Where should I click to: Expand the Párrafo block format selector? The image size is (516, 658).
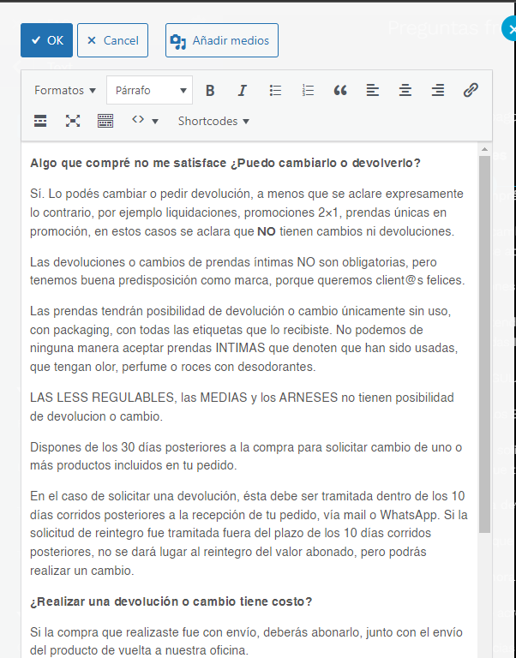coord(149,90)
